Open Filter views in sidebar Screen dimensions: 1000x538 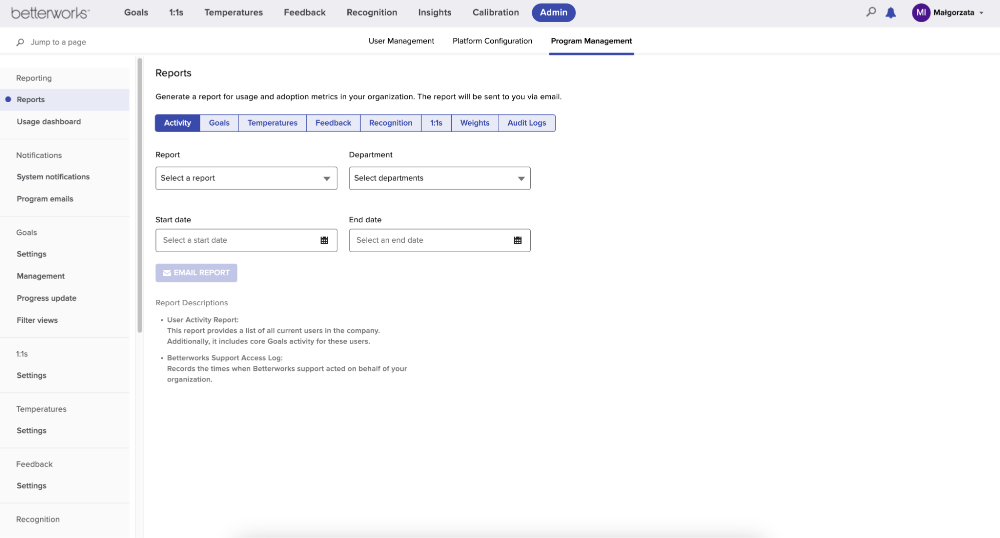(37, 320)
